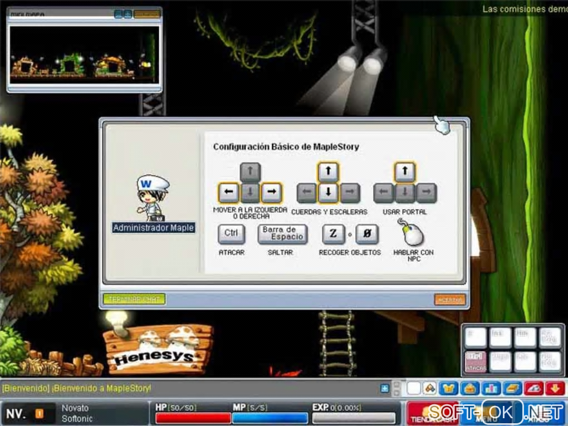Click the Terminar Chat button

pos(134,299)
